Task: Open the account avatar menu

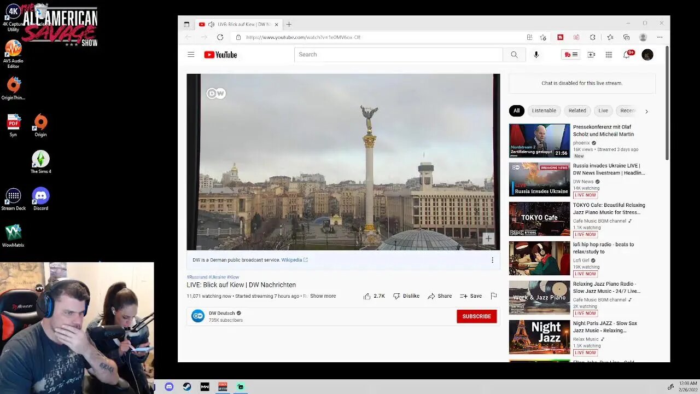Action: click(647, 55)
